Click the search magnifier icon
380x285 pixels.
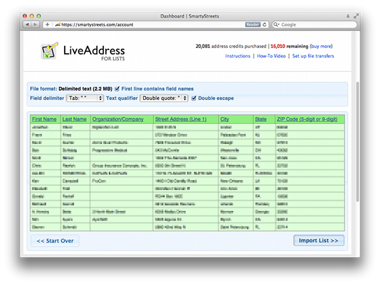tap(275, 25)
